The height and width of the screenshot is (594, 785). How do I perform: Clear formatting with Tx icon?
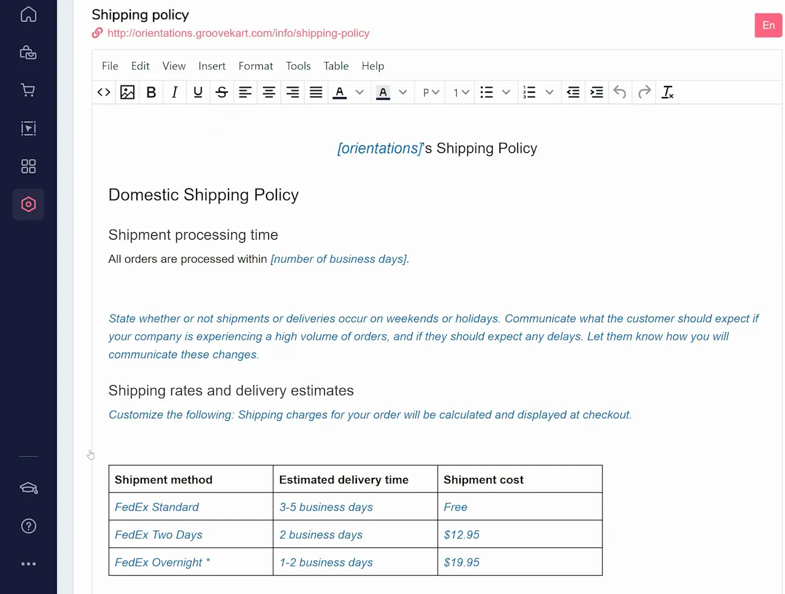pos(667,92)
